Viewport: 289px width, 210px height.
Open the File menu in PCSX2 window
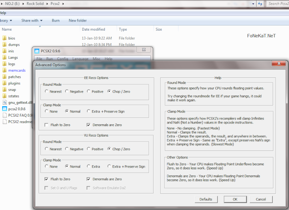39,59
